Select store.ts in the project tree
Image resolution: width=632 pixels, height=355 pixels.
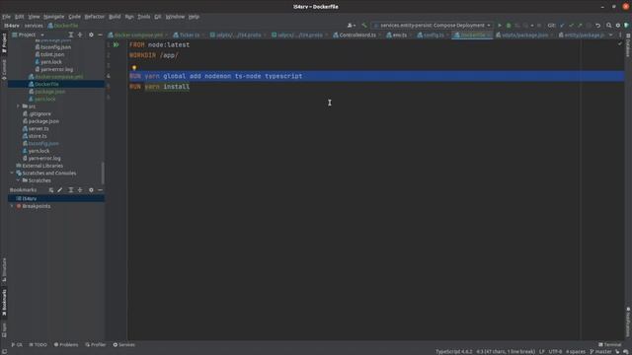38,136
